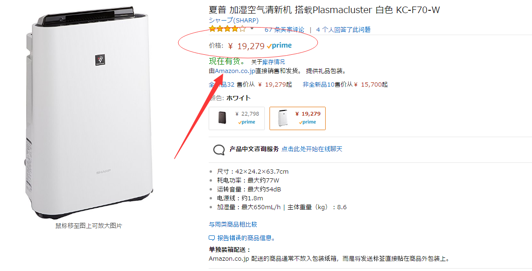Select the white color variant at ¥19,279
This screenshot has width=532, height=271.
[x=298, y=118]
